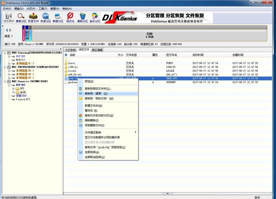Choose 复制文字 "grub.cfg" 到剪贴板(C)
This screenshot has height=199, width=276.
click(x=108, y=147)
